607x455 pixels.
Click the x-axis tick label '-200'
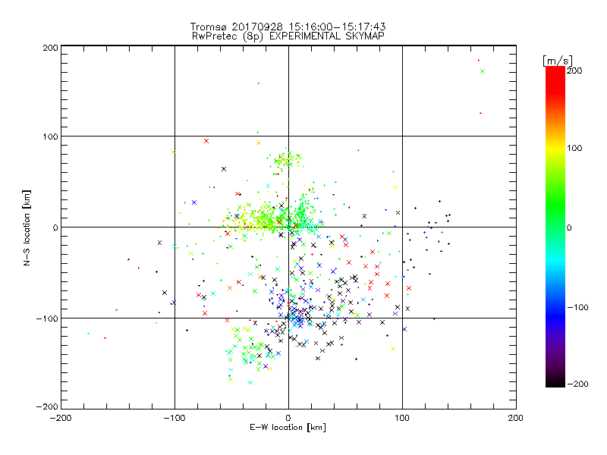(61, 418)
